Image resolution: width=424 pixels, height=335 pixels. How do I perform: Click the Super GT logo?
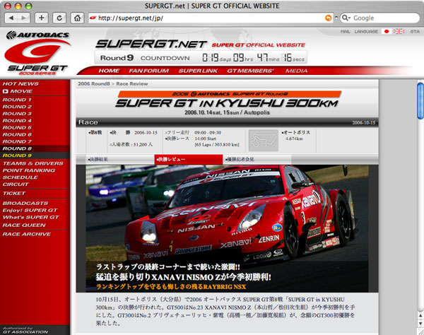(37, 57)
